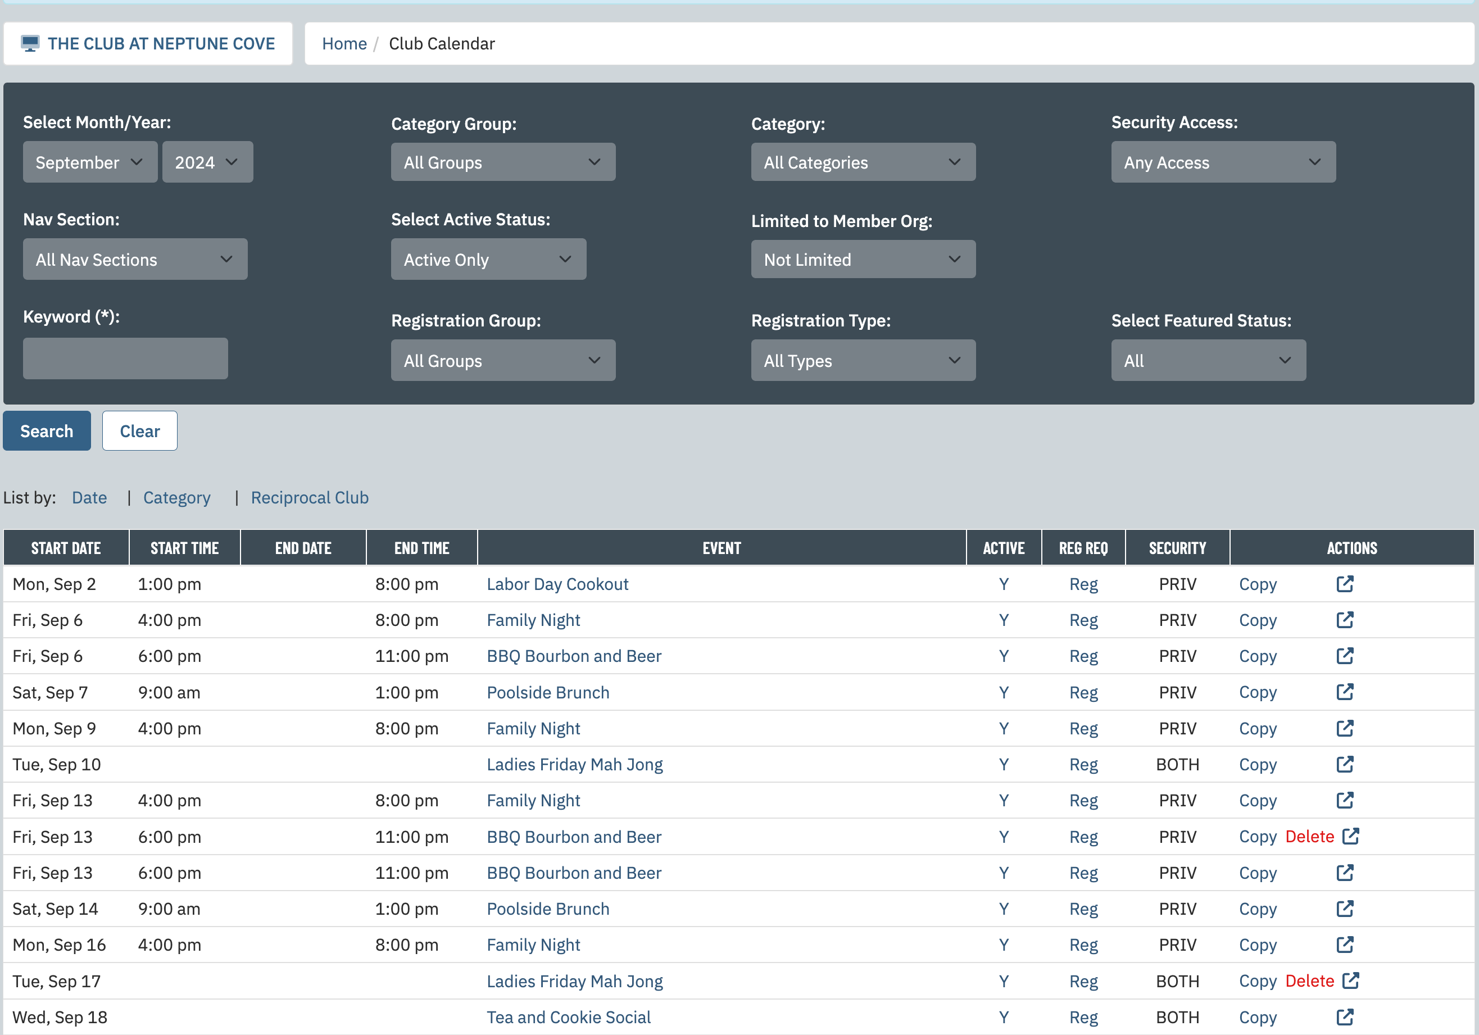This screenshot has width=1479, height=1035.
Task: Open external link for Labor Day Cookout
Action: coord(1344,583)
